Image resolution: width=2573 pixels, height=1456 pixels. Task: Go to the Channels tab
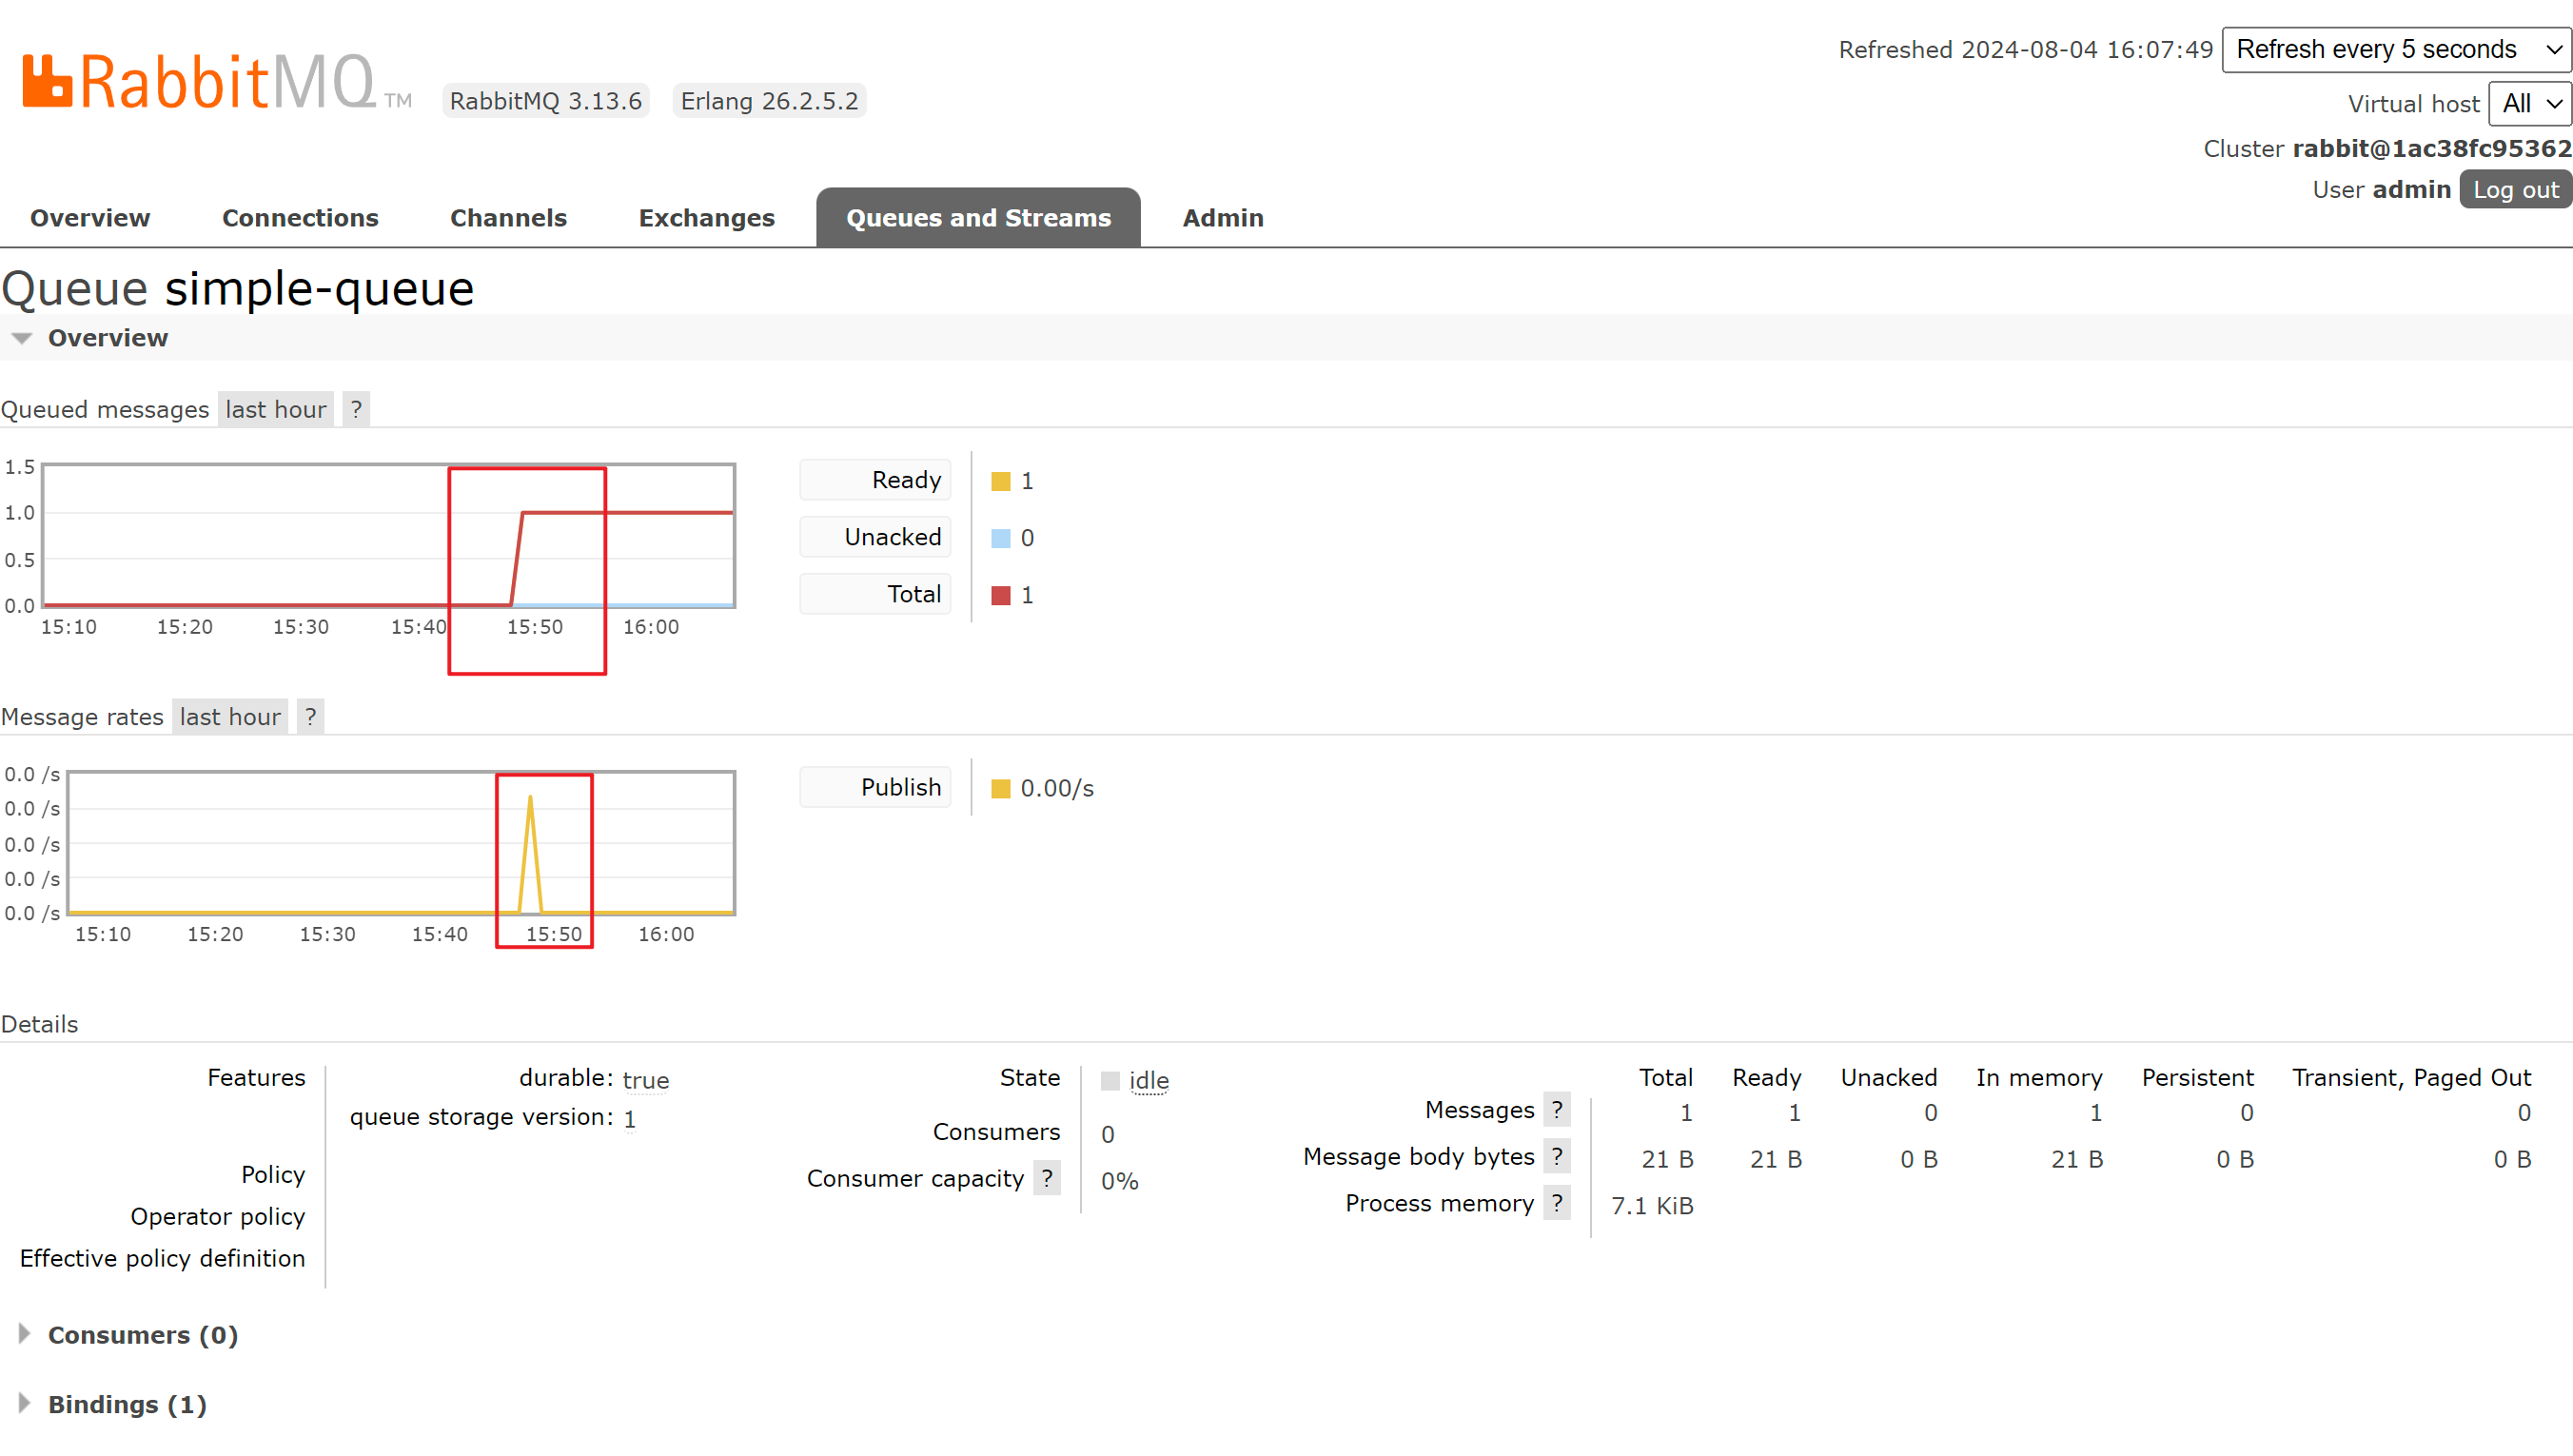pos(508,218)
